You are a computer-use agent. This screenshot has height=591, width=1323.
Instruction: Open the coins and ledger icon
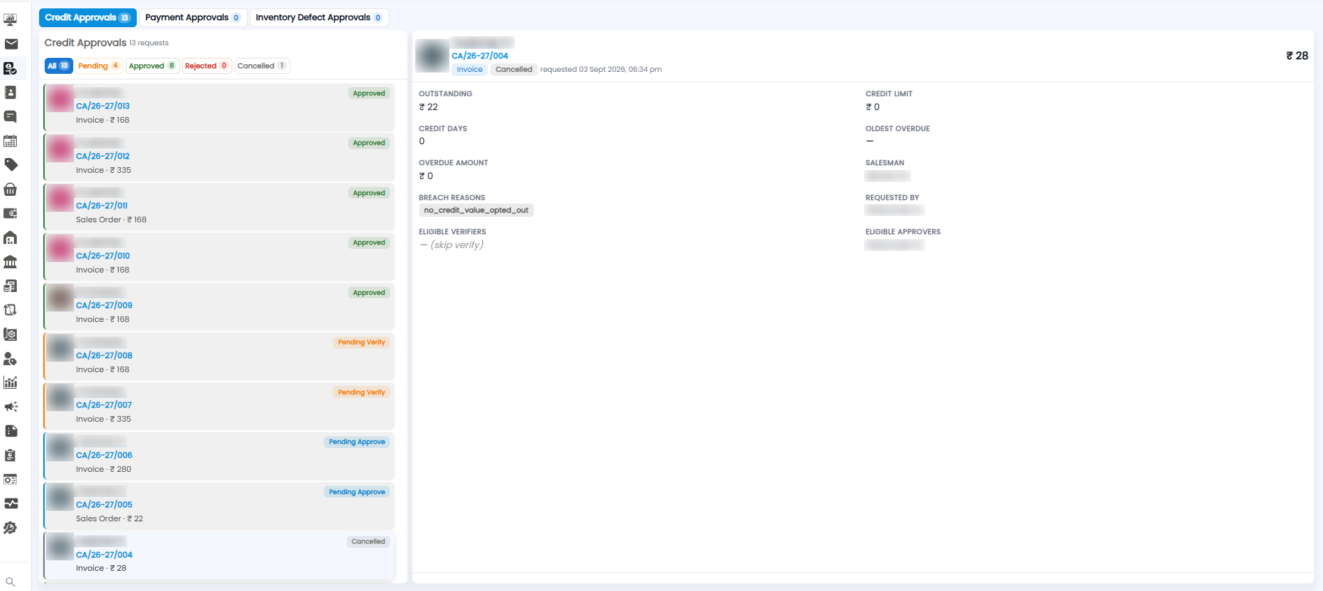[10, 286]
